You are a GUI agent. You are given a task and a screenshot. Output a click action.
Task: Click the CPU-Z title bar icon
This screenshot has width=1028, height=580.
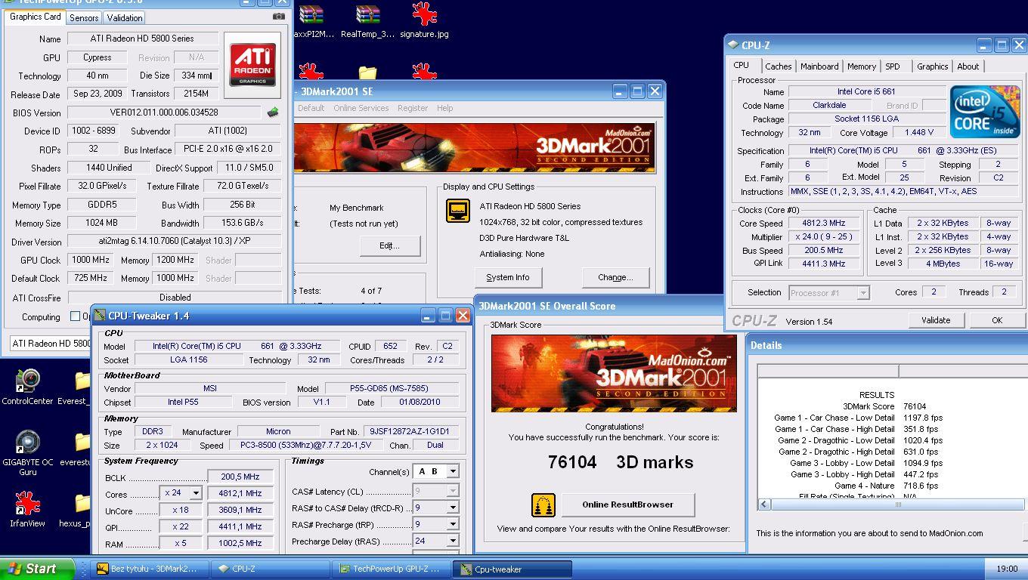pos(733,45)
